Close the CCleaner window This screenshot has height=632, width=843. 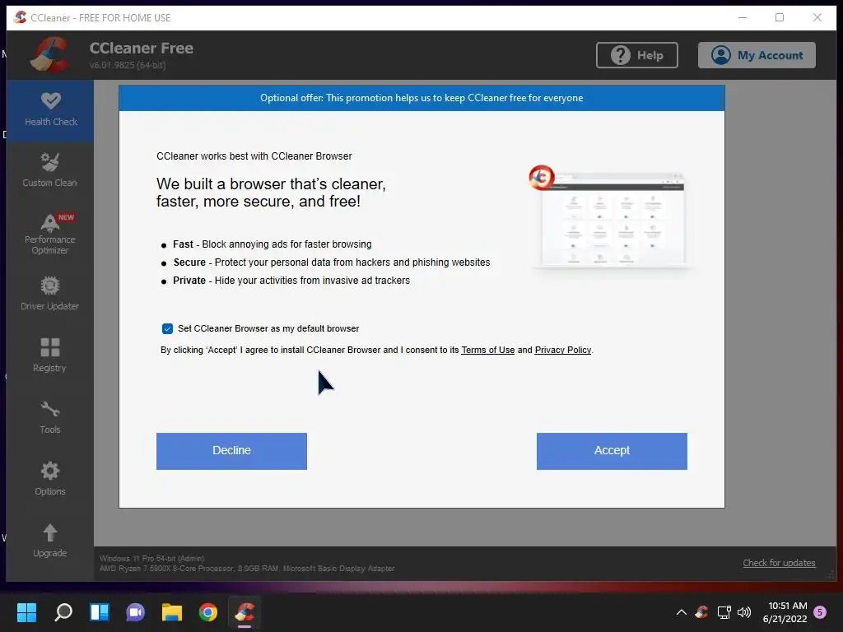click(x=817, y=17)
